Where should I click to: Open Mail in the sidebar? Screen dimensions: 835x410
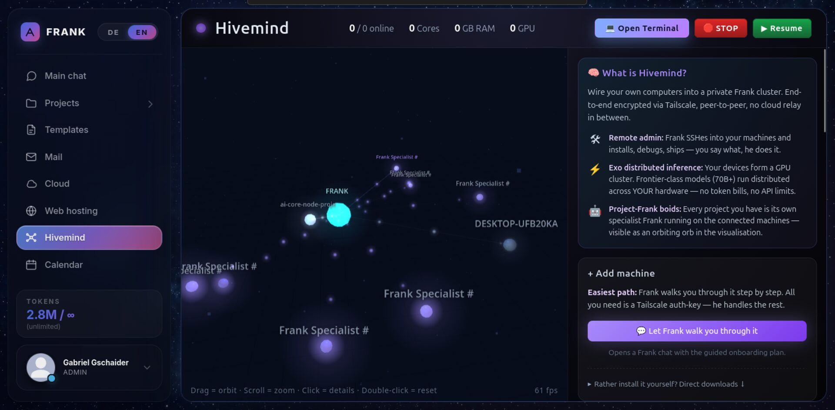point(89,157)
